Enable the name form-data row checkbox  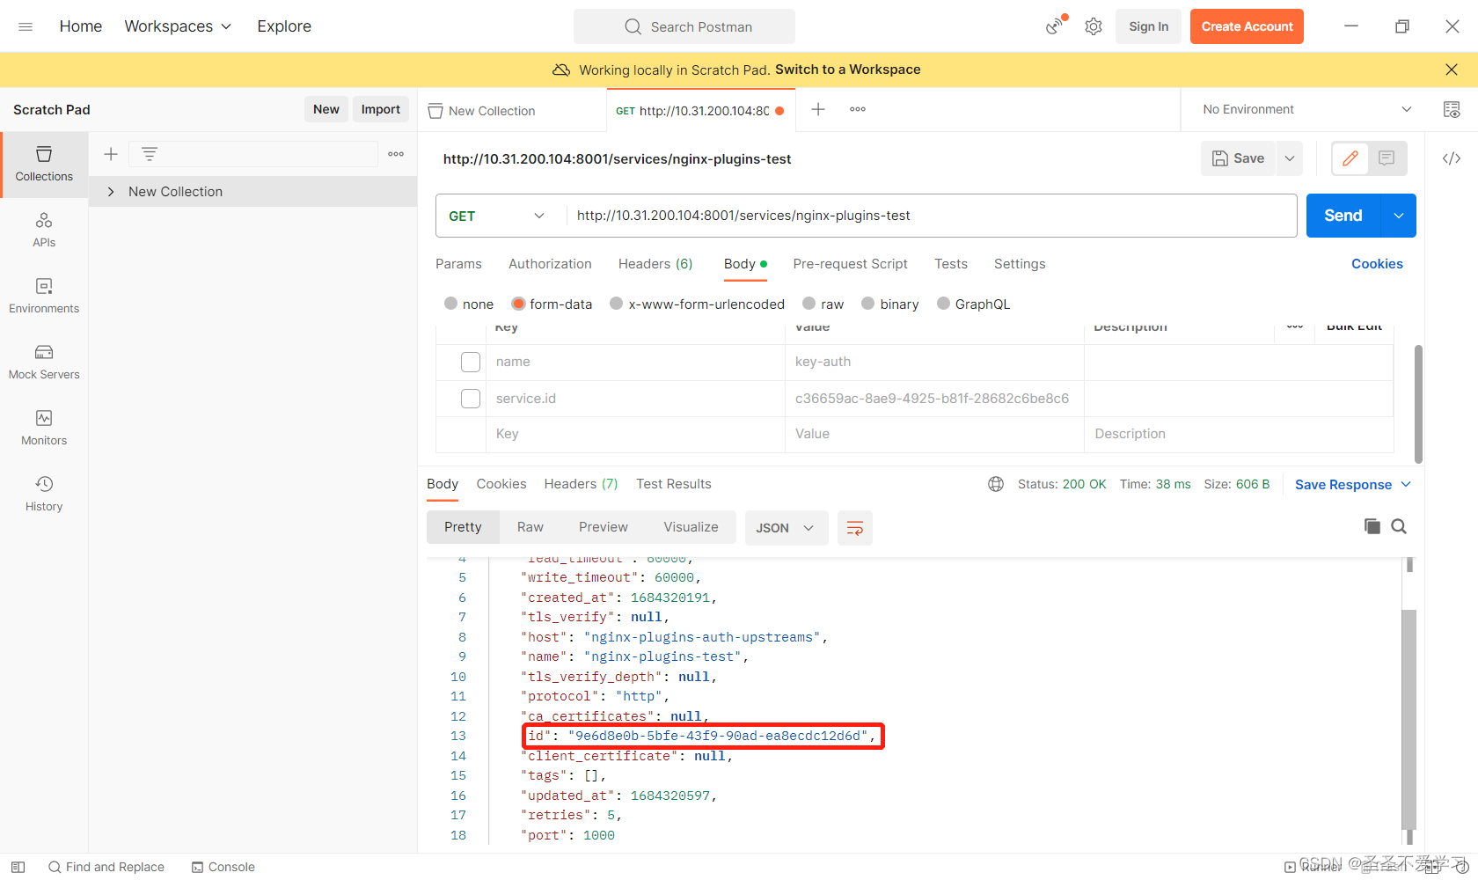[x=471, y=362]
